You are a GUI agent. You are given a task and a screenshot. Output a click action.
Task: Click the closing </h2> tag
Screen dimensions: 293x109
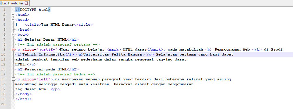[73, 69]
